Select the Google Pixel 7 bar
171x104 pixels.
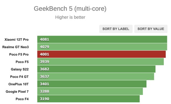pos(90,92)
